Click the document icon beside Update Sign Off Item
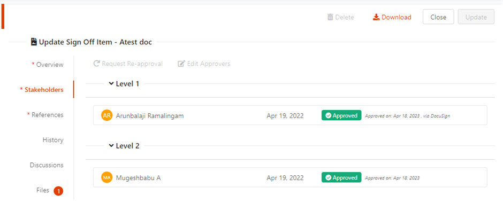The image size is (503, 218). coord(34,42)
